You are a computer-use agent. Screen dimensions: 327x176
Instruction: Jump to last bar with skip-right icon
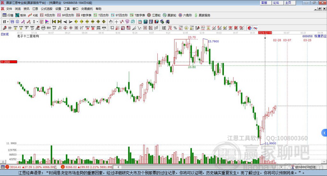pyautogui.click(x=59, y=22)
